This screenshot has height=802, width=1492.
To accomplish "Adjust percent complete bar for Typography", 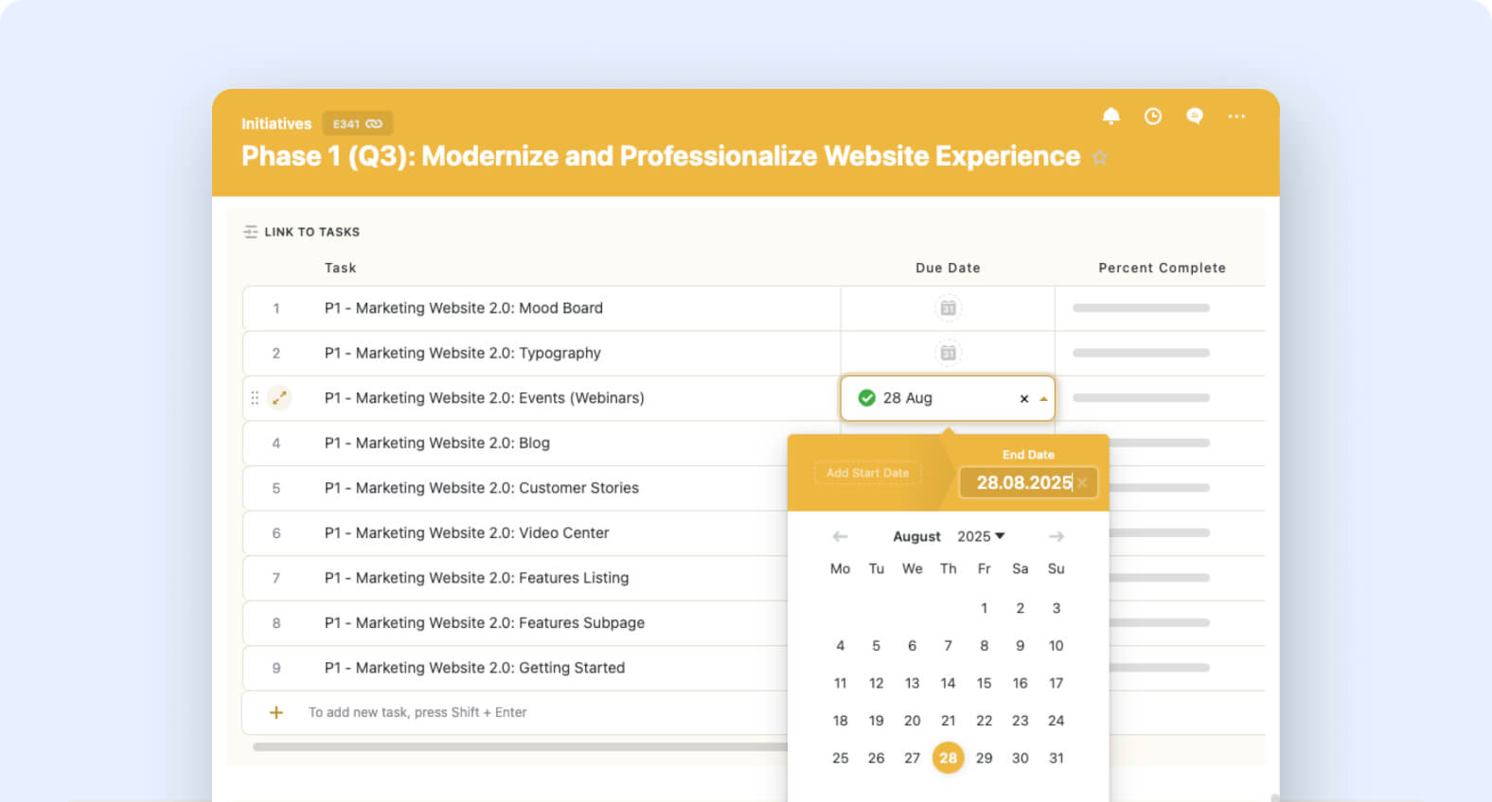I will 1141,353.
